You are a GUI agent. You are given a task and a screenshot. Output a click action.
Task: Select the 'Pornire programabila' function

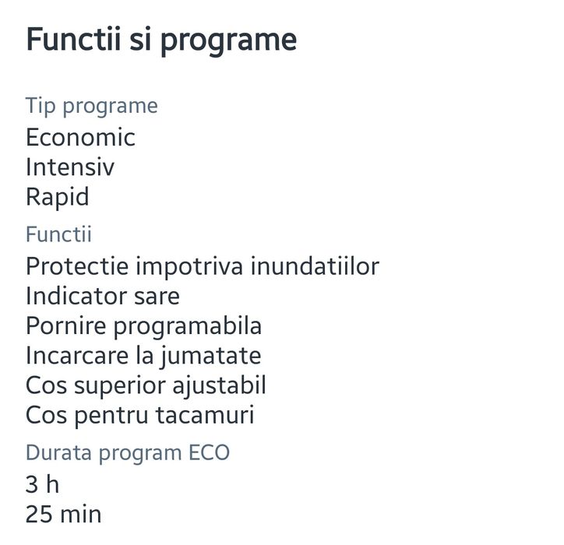143,326
